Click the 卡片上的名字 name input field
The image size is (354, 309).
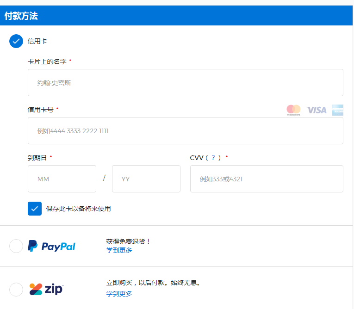pyautogui.click(x=185, y=83)
